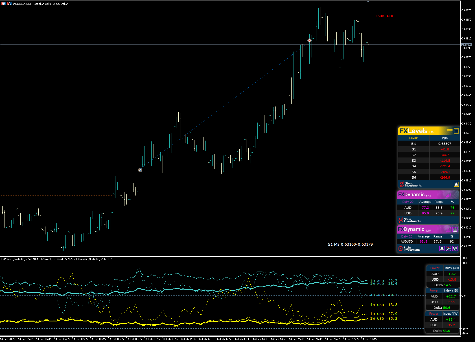Select the Power header of Index (1D) table
The width and height of the screenshot is (475, 342).
pyautogui.click(x=434, y=290)
